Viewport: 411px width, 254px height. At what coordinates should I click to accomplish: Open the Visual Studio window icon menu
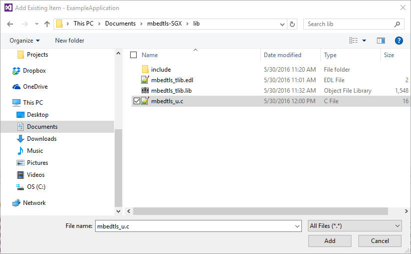(9, 8)
